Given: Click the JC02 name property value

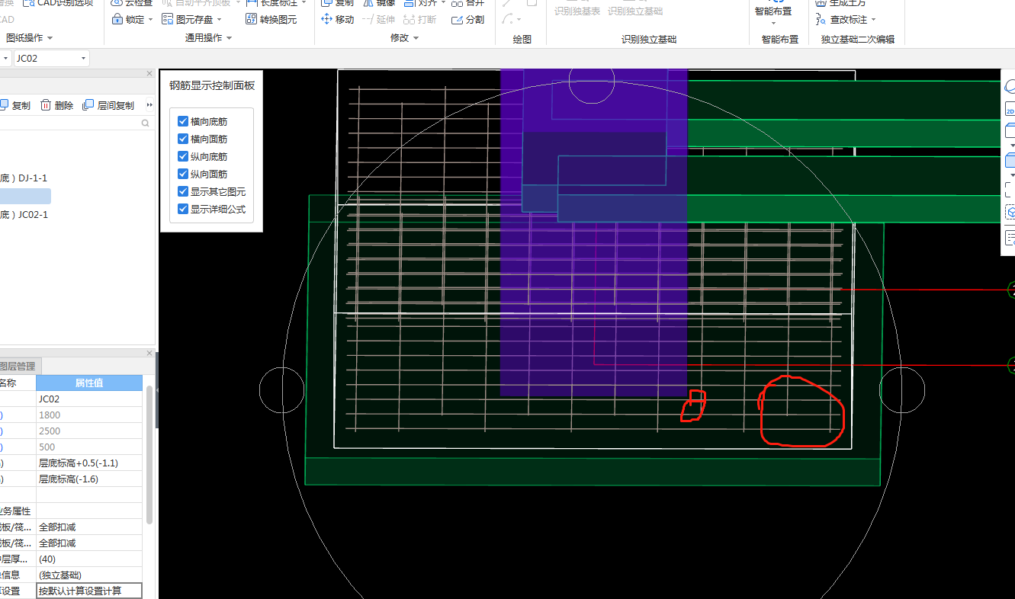Looking at the screenshot, I should tap(89, 399).
